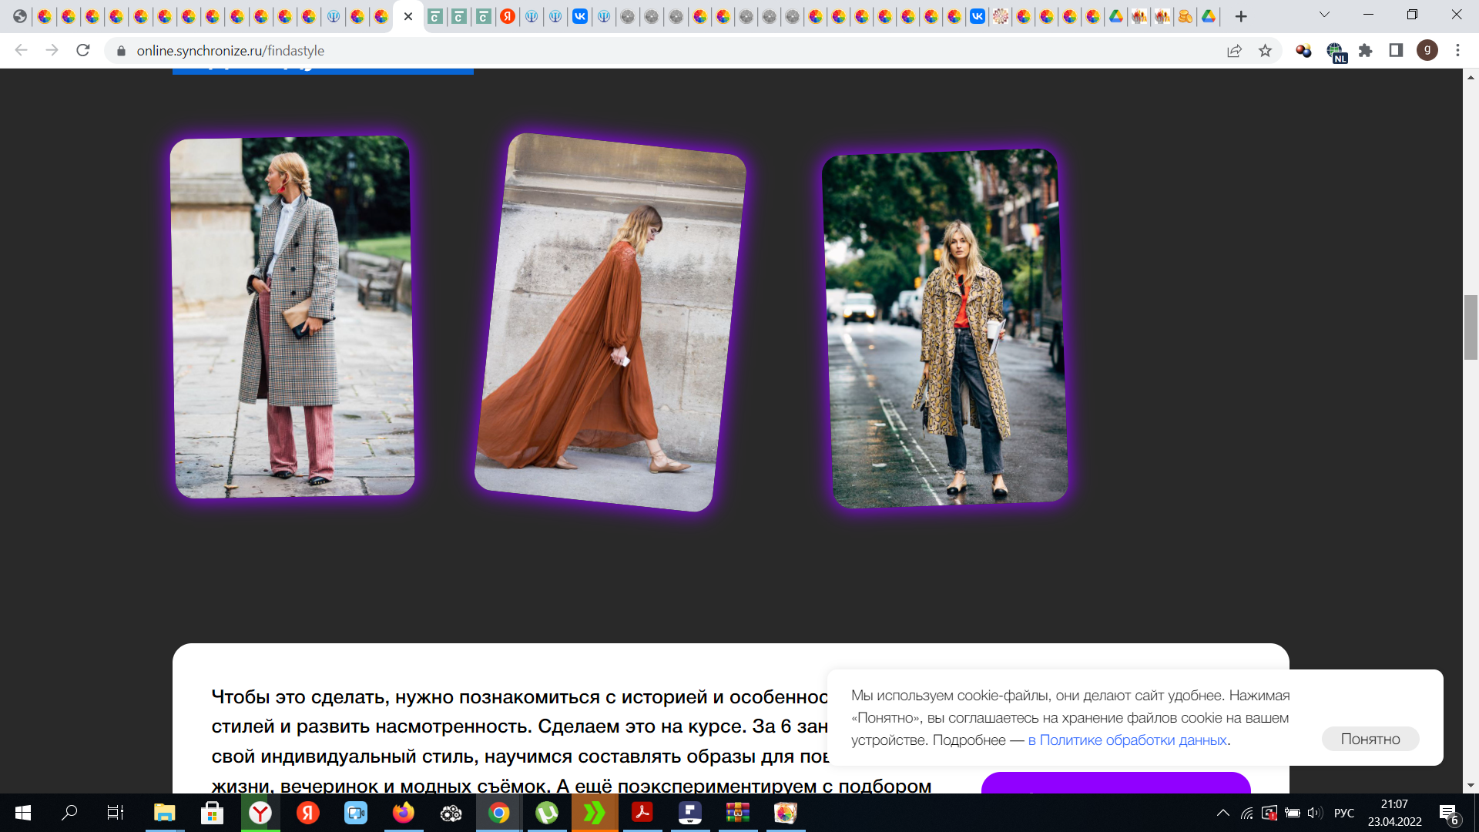The image size is (1479, 832).
Task: Toggle the volume speaker tray icon
Action: [x=1314, y=813]
